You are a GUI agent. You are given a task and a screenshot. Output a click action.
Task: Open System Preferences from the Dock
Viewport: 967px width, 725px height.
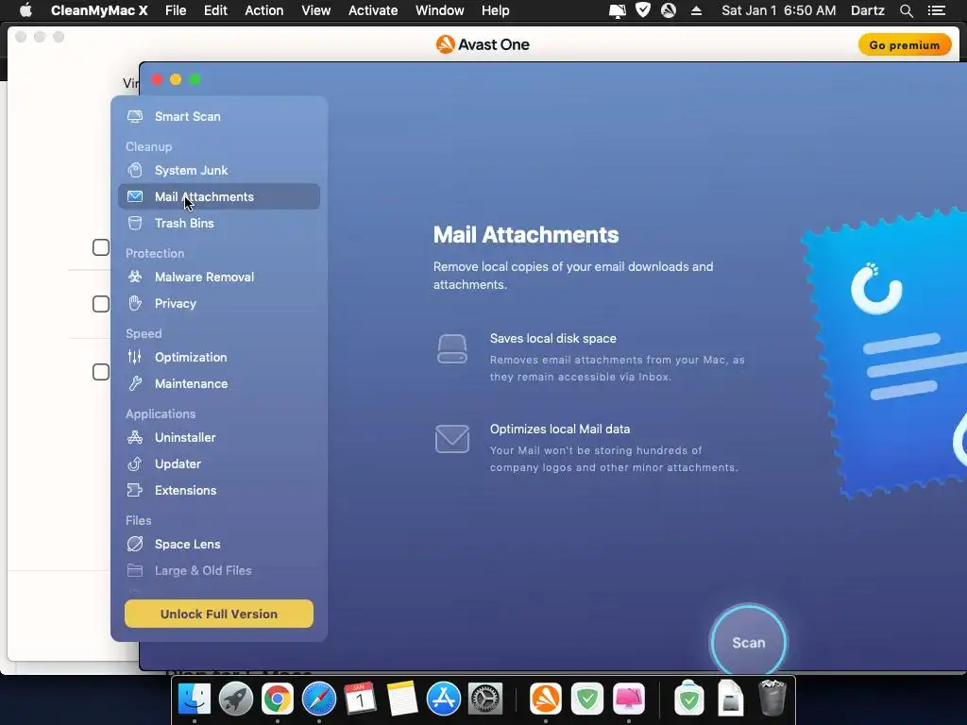point(485,700)
